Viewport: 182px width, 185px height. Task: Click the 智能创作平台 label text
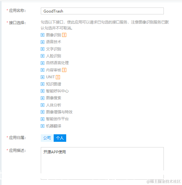coord(57,119)
